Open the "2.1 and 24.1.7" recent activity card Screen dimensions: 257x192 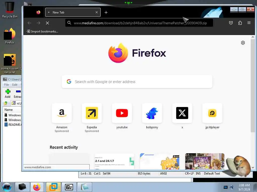(114, 161)
